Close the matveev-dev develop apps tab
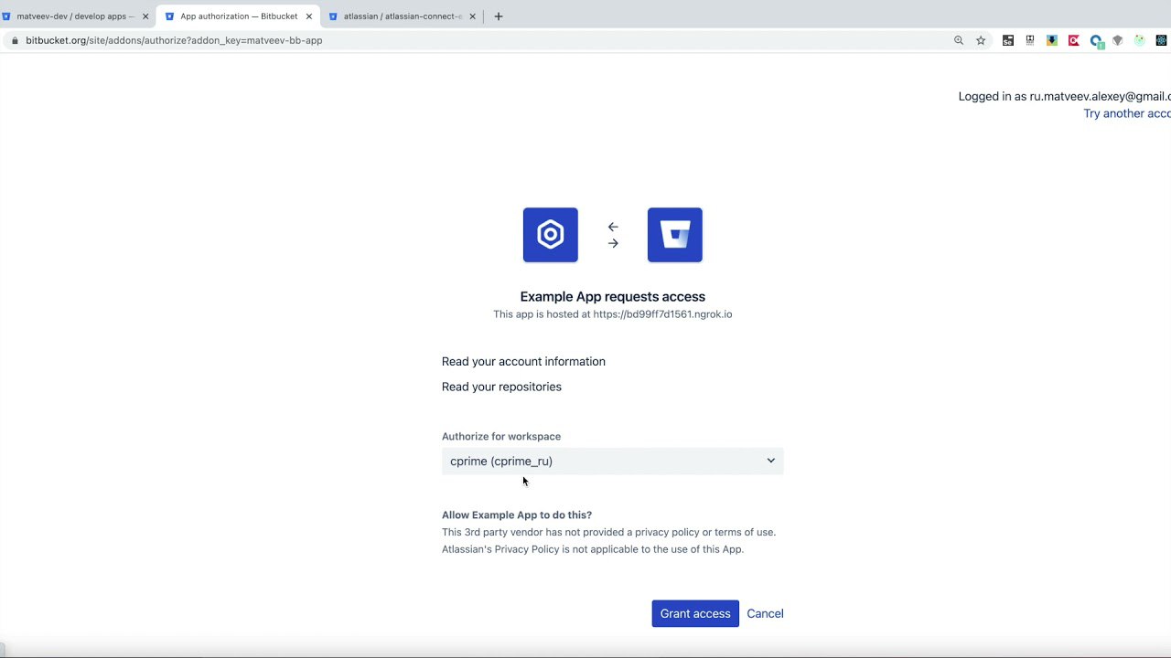 tap(145, 16)
